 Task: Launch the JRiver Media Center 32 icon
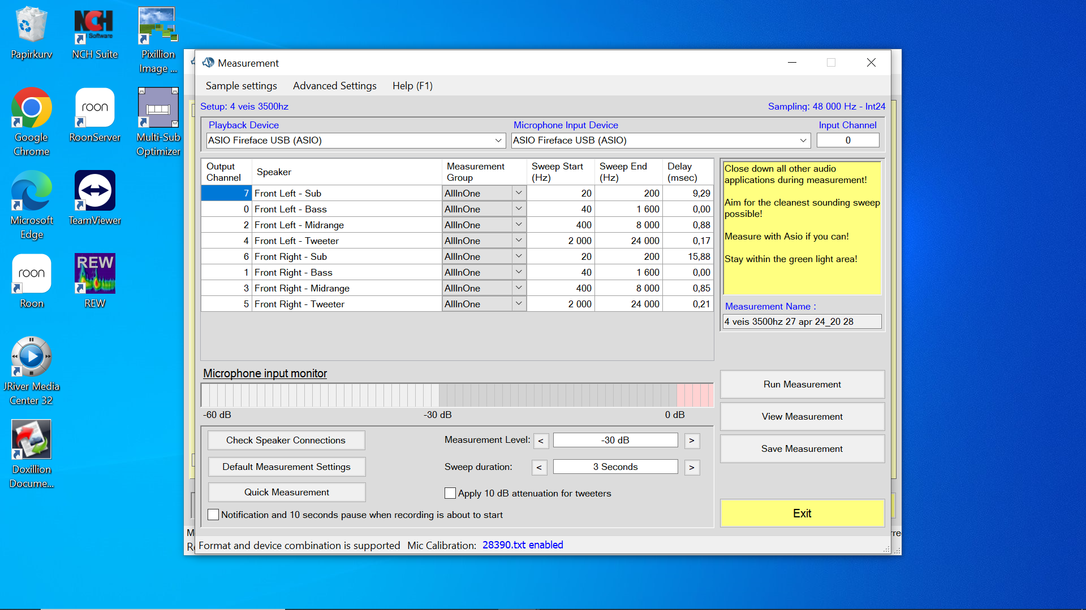(x=32, y=357)
